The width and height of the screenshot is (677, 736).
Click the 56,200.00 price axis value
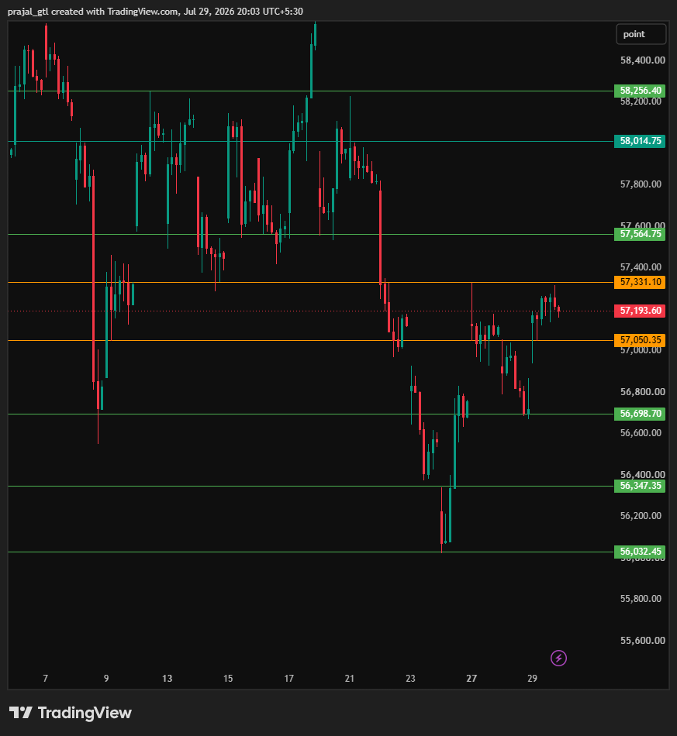(x=641, y=516)
